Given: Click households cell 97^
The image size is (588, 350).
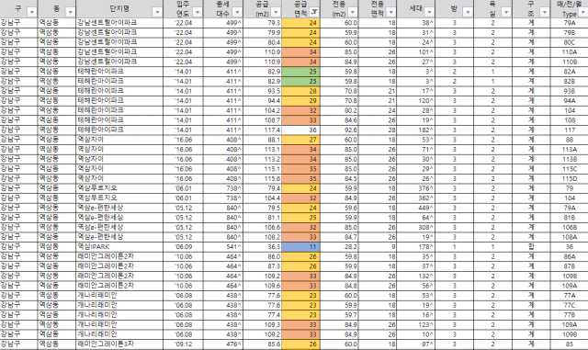Looking at the screenshot, I should [x=416, y=344].
